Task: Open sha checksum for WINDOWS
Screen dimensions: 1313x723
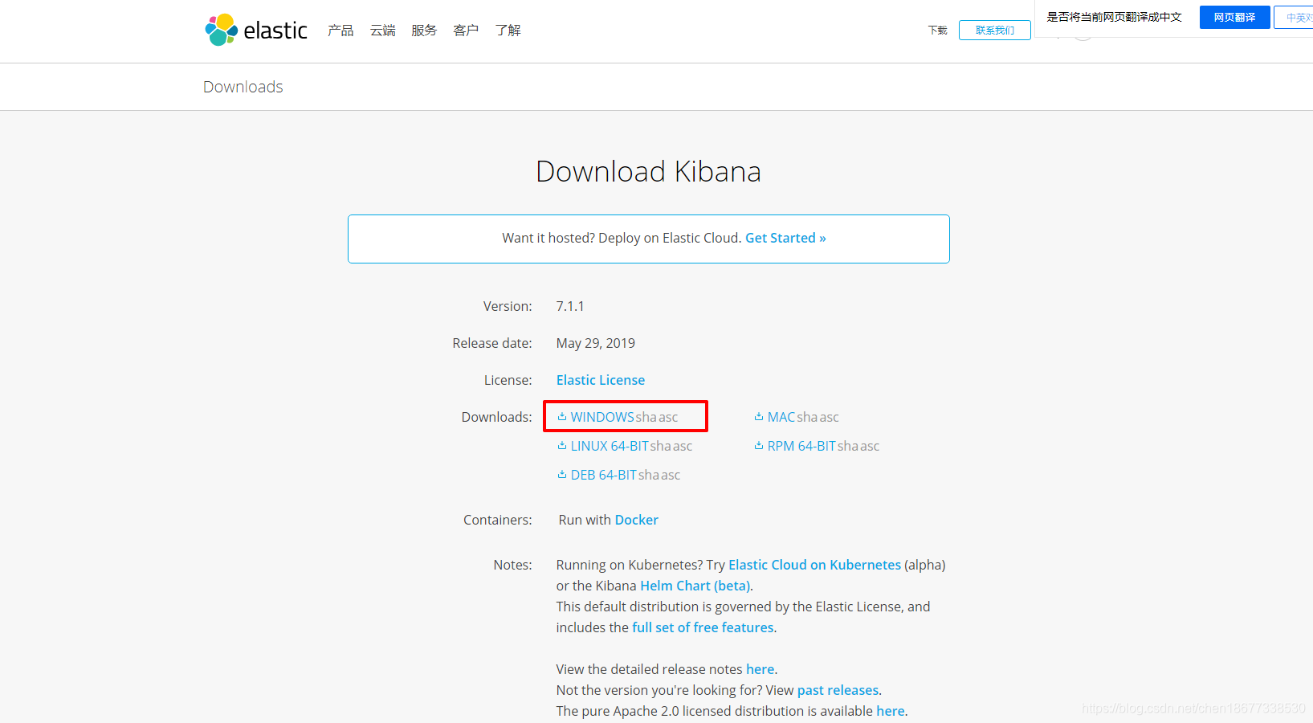Action: 646,417
